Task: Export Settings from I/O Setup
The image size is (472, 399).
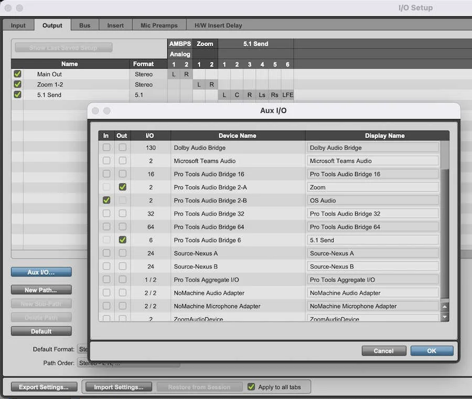Action: point(44,387)
